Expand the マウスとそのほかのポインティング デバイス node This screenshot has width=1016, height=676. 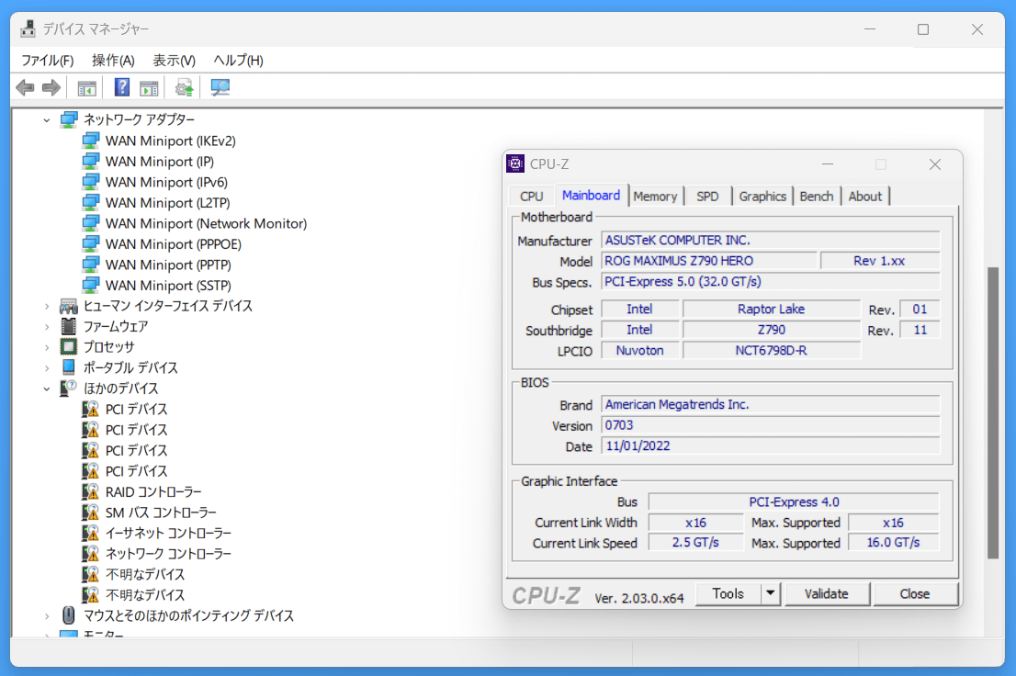coord(47,615)
